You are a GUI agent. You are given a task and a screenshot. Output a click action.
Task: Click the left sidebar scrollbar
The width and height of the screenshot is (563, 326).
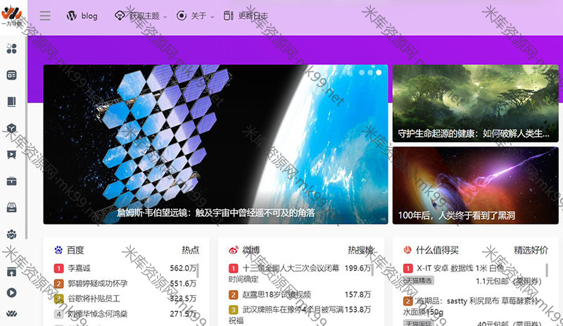(x=26, y=137)
